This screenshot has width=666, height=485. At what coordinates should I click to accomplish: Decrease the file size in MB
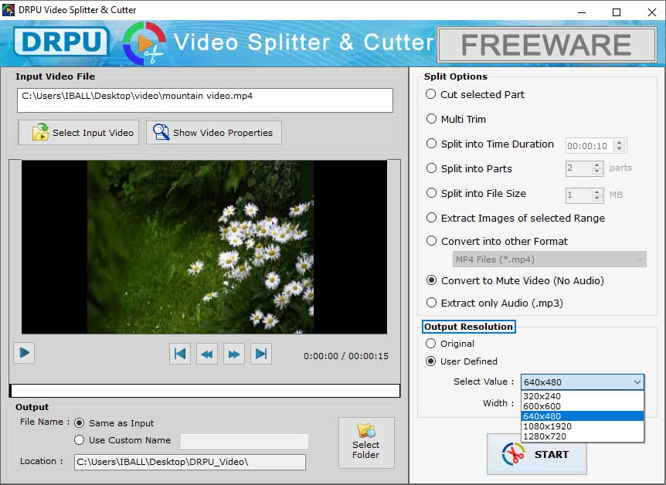click(597, 198)
